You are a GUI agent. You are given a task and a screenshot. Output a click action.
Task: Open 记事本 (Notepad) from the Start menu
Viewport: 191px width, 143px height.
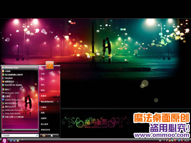[20, 96]
